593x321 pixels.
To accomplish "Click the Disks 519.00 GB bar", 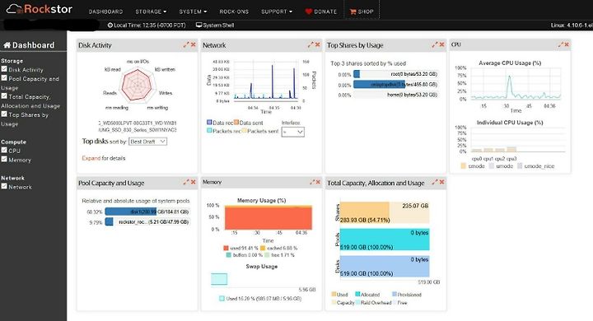I will click(x=385, y=266).
